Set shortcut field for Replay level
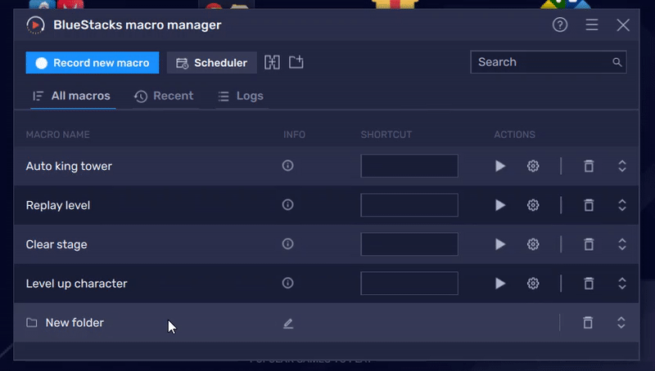Screen dimensions: 655x371 pos(409,205)
